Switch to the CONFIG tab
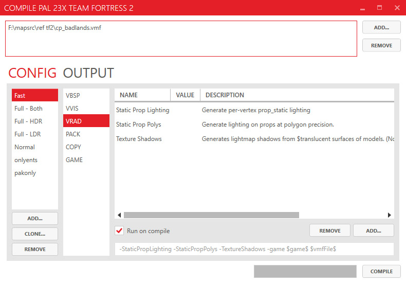The height and width of the screenshot is (283, 406). [x=32, y=73]
